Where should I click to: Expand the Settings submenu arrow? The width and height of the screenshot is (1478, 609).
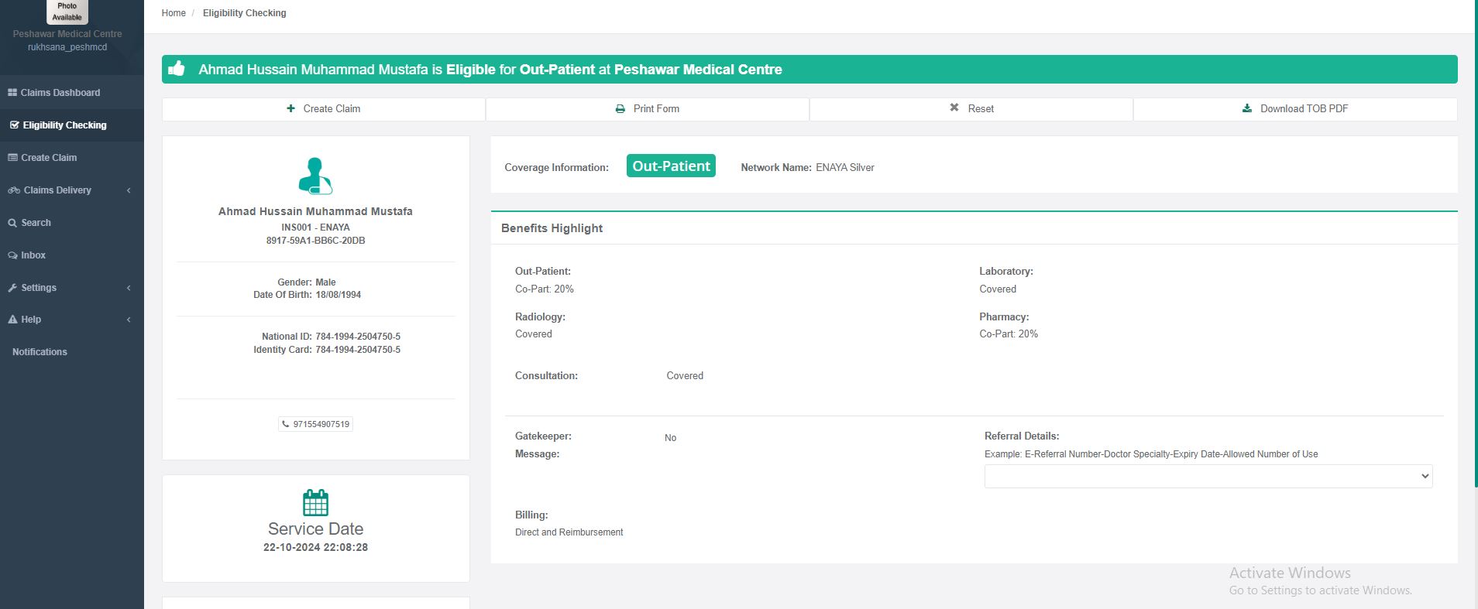[x=129, y=288]
